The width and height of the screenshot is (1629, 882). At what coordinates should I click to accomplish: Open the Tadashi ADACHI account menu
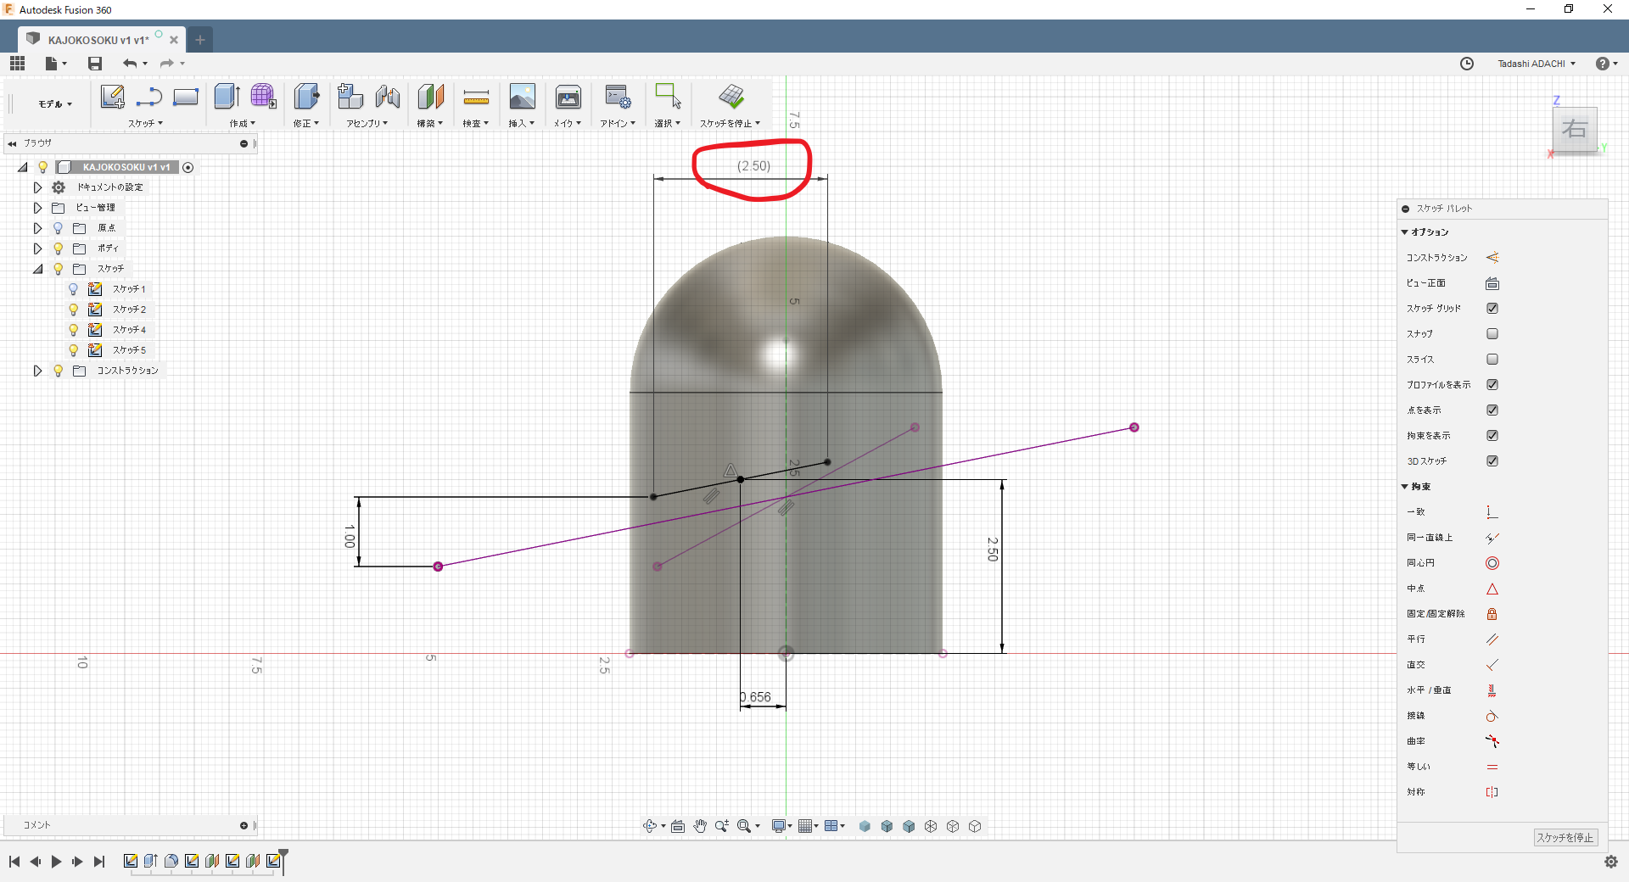coord(1537,64)
